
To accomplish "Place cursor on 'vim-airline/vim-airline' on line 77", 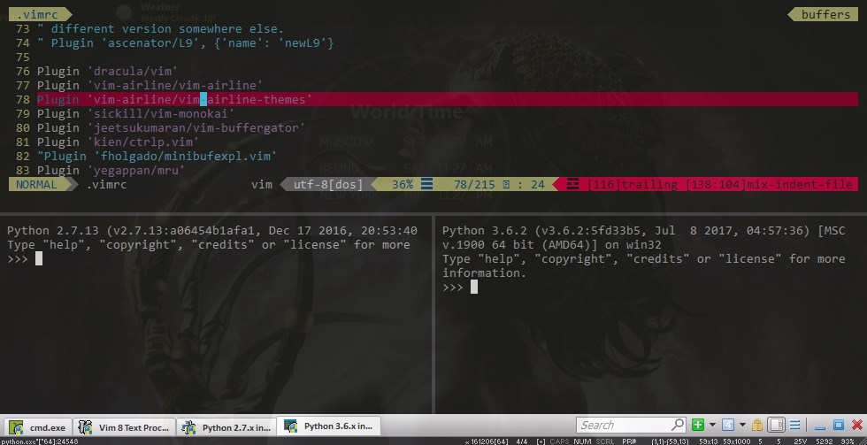I will tap(175, 86).
